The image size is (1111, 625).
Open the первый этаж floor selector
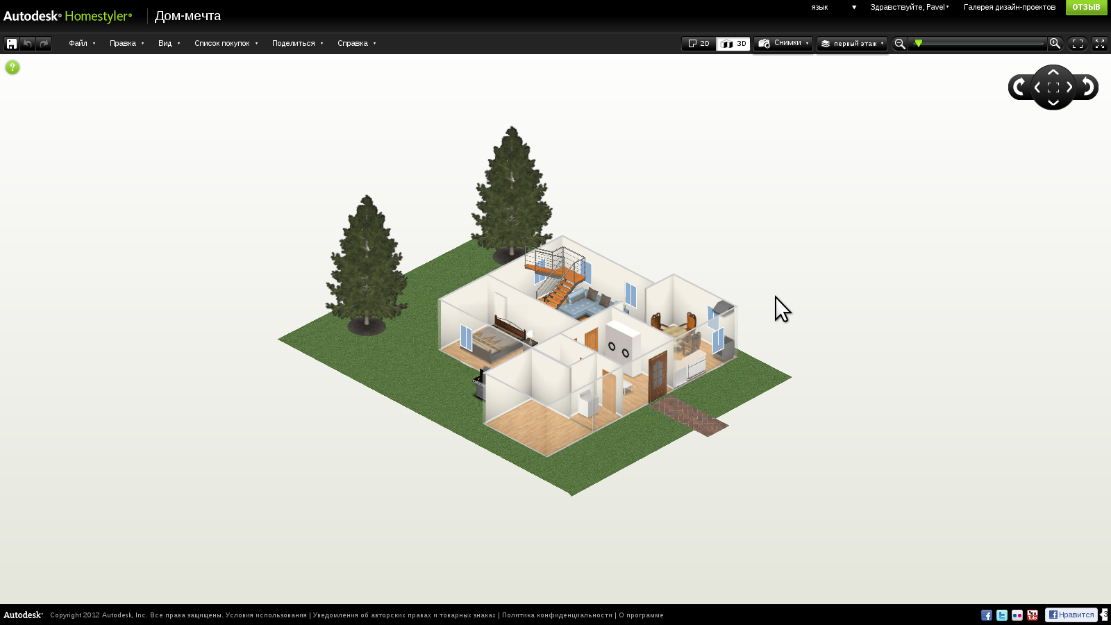(852, 44)
